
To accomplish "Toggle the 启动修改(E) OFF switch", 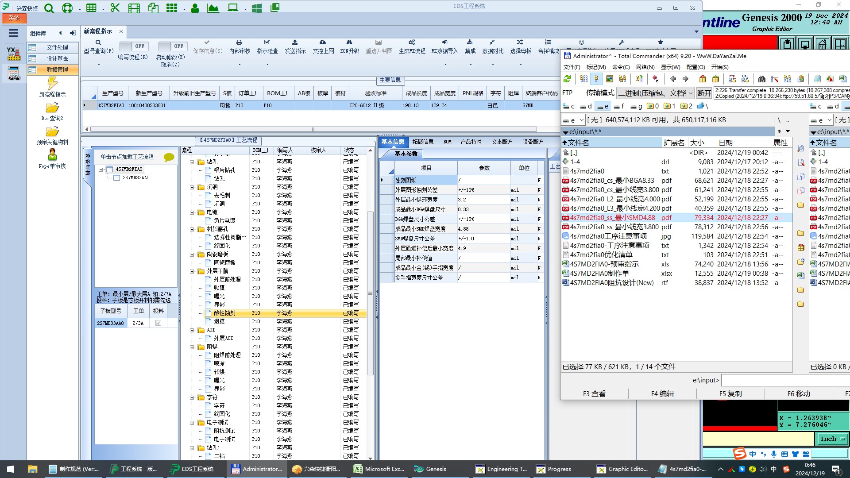I will (172, 46).
